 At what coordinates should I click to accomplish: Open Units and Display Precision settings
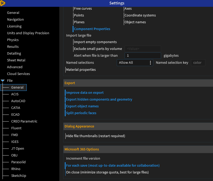point(28,33)
